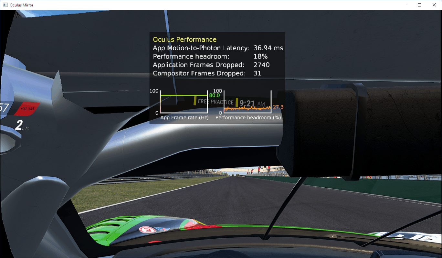Image resolution: width=442 pixels, height=258 pixels.
Task: Click the "9:21 AM" clock text
Action: pyautogui.click(x=252, y=103)
